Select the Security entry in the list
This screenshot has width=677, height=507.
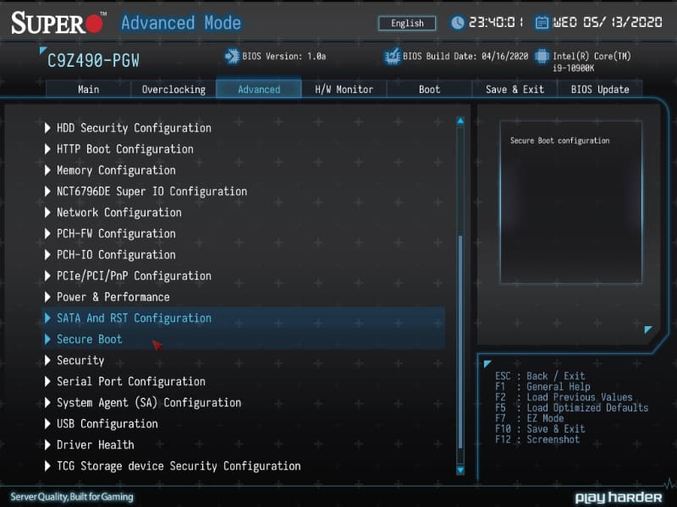coord(80,360)
